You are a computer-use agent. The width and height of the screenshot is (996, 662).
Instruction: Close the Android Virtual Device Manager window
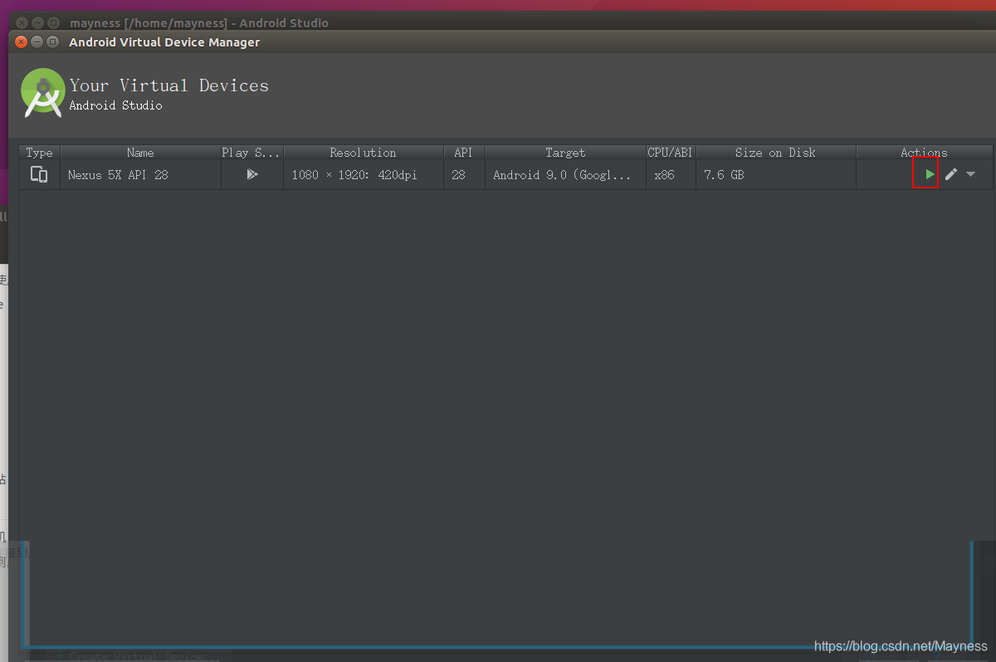pyautogui.click(x=22, y=42)
